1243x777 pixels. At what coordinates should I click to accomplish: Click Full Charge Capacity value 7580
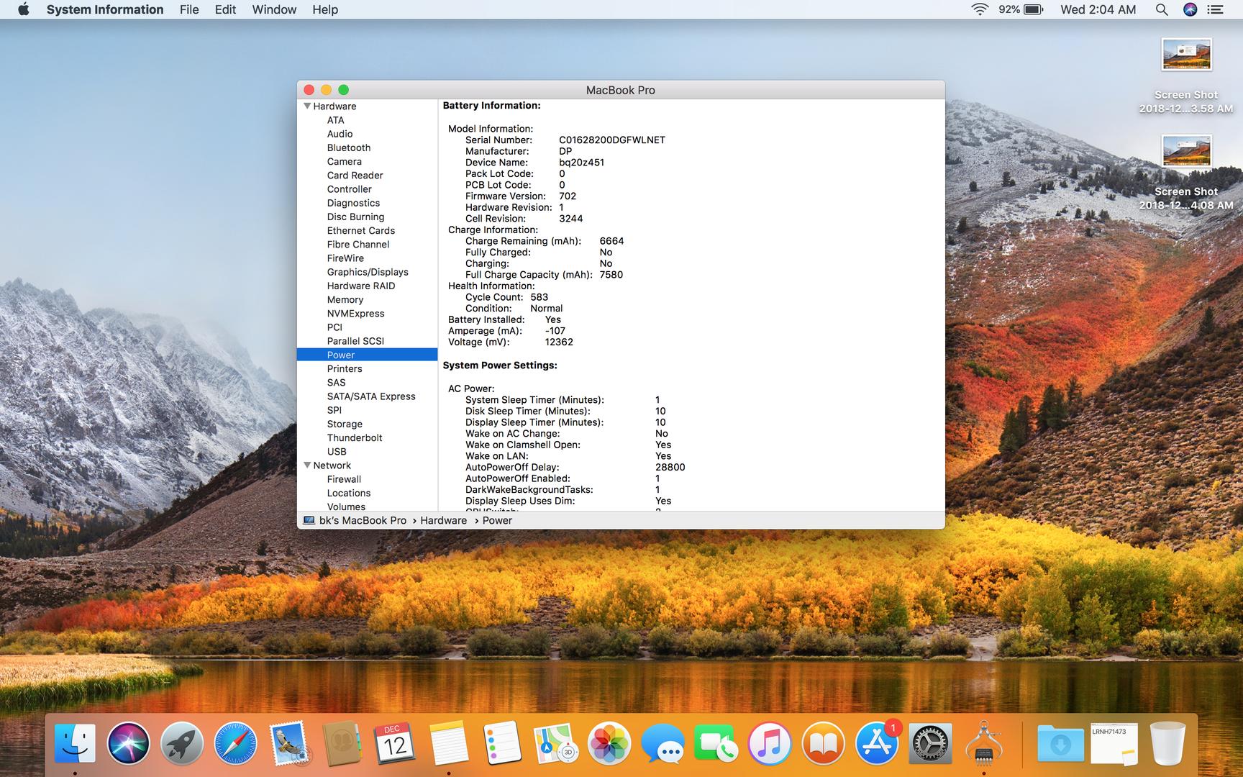coord(611,275)
